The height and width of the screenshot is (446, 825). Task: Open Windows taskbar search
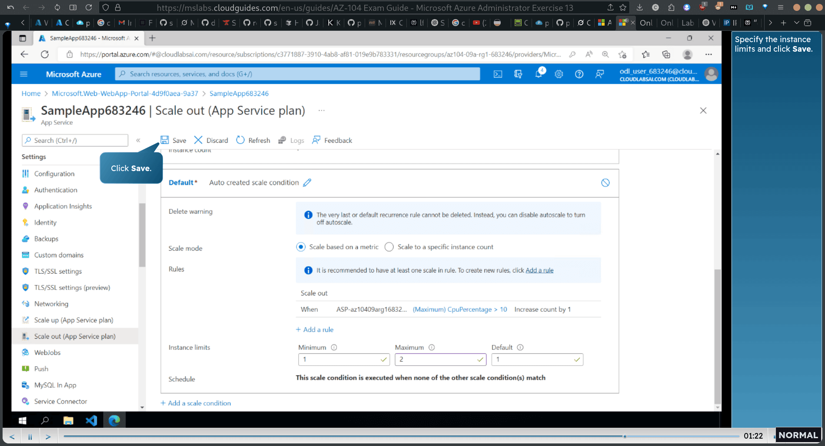[45, 420]
